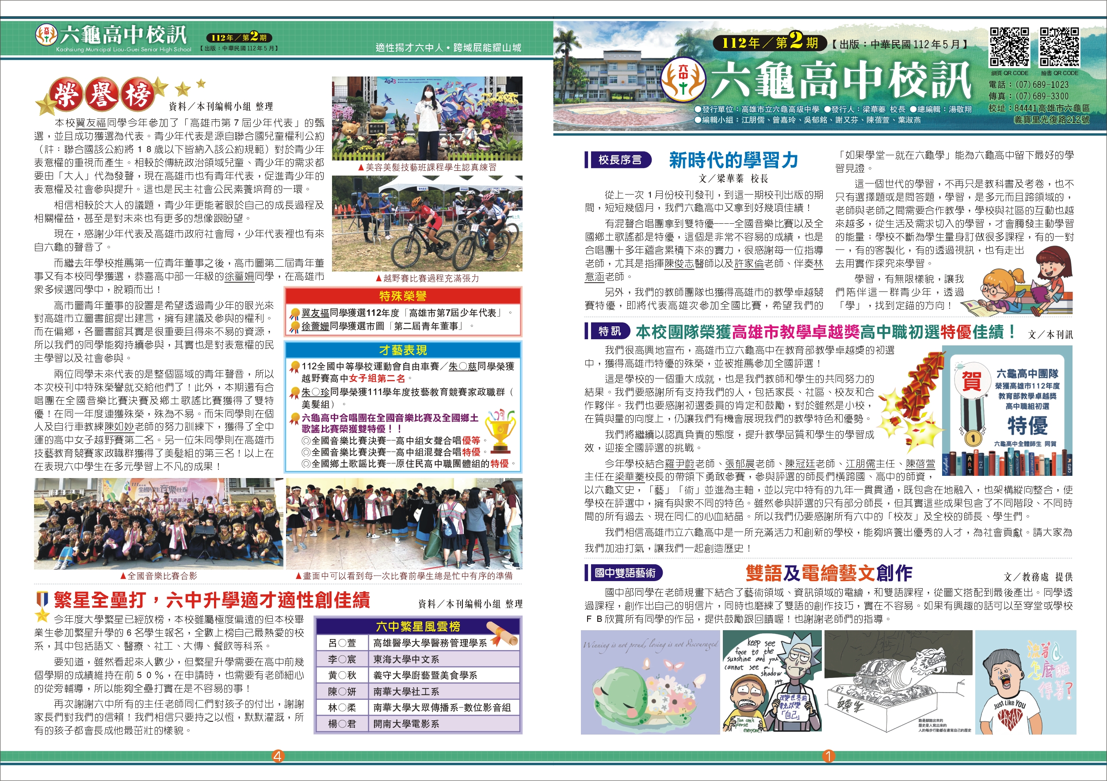The image size is (1107, 781).
Task: Click the page number 4 at bottom
Action: click(277, 756)
